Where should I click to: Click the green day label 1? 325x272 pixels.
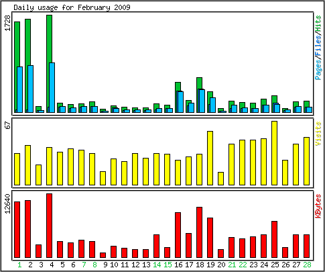click(x=19, y=265)
